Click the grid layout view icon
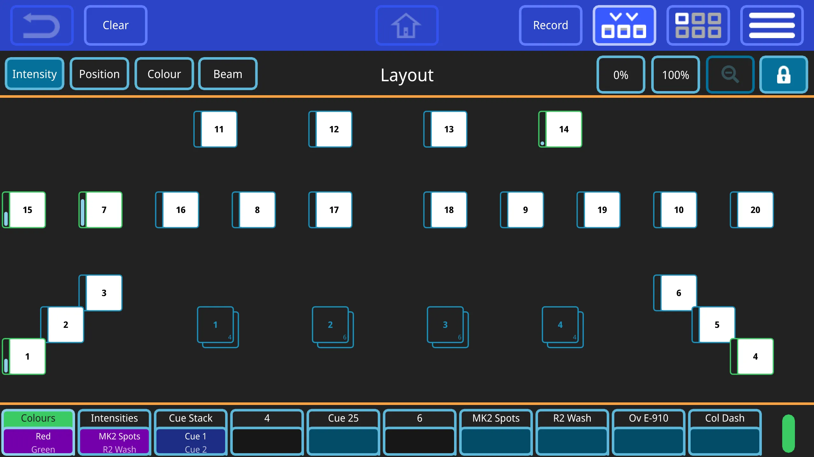The image size is (814, 457). pyautogui.click(x=698, y=25)
